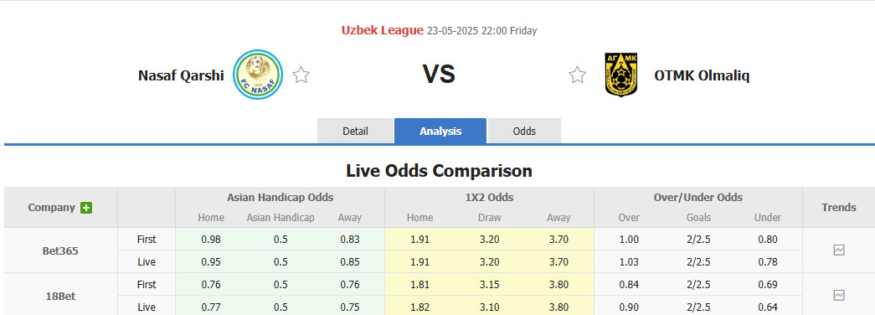The height and width of the screenshot is (315, 875).
Task: Click Bet365 live home handicap odds 0.95
Action: tap(211, 262)
